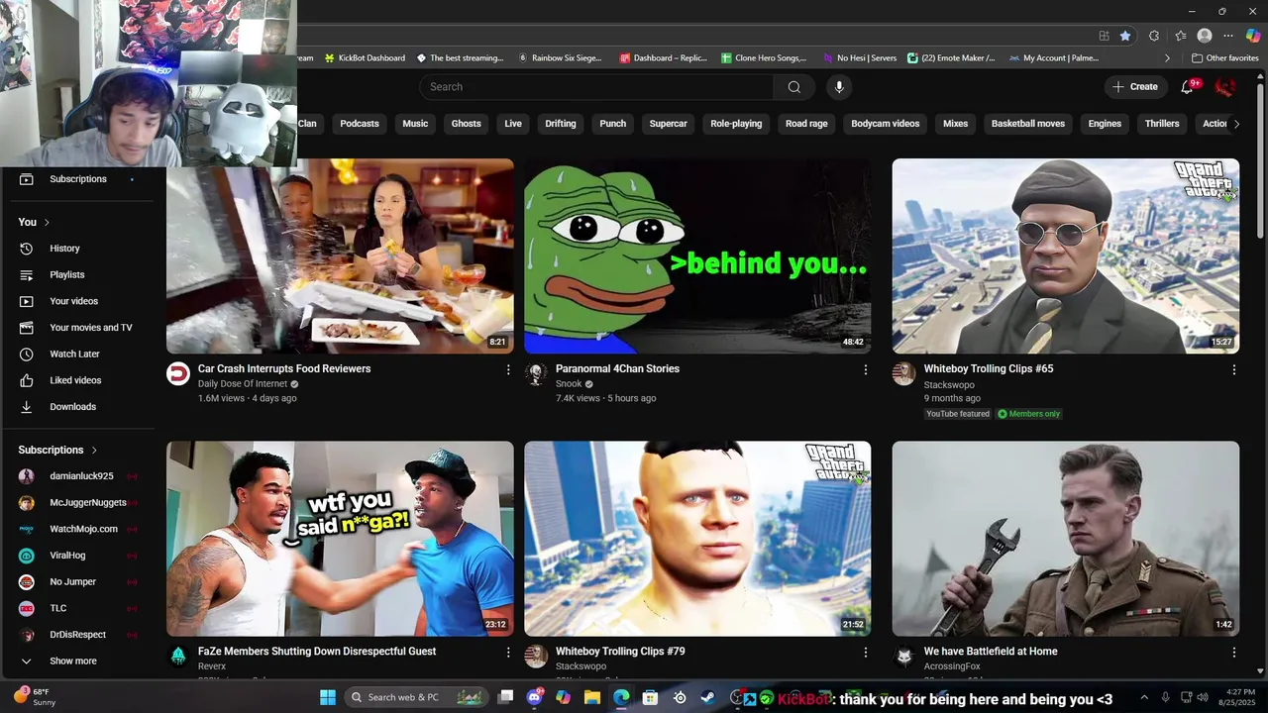Click in the YouTube search field
The height and width of the screenshot is (713, 1268).
coord(596,87)
